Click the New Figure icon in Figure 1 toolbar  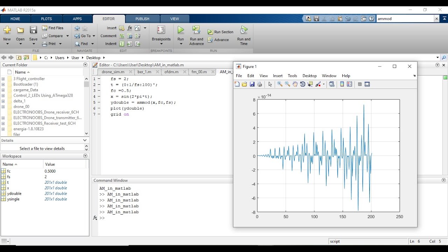tap(237, 84)
